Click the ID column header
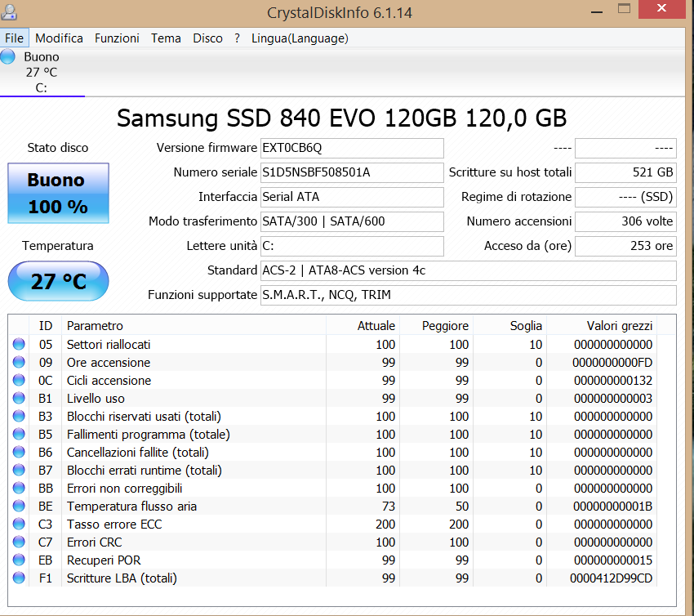This screenshot has height=616, width=694. (45, 325)
